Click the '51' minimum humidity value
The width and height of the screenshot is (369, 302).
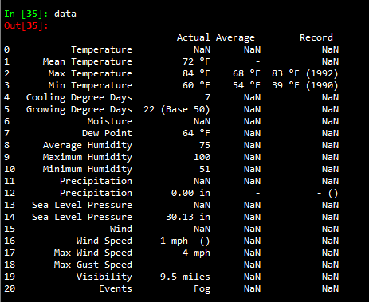click(205, 169)
